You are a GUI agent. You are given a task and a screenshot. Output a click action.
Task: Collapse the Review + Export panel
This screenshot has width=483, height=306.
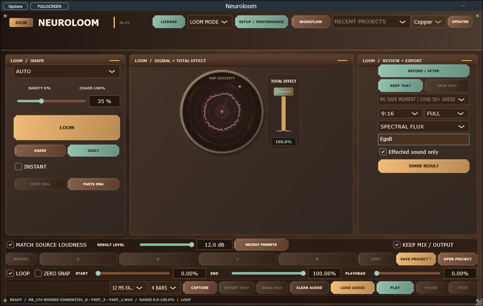pyautogui.click(x=466, y=61)
